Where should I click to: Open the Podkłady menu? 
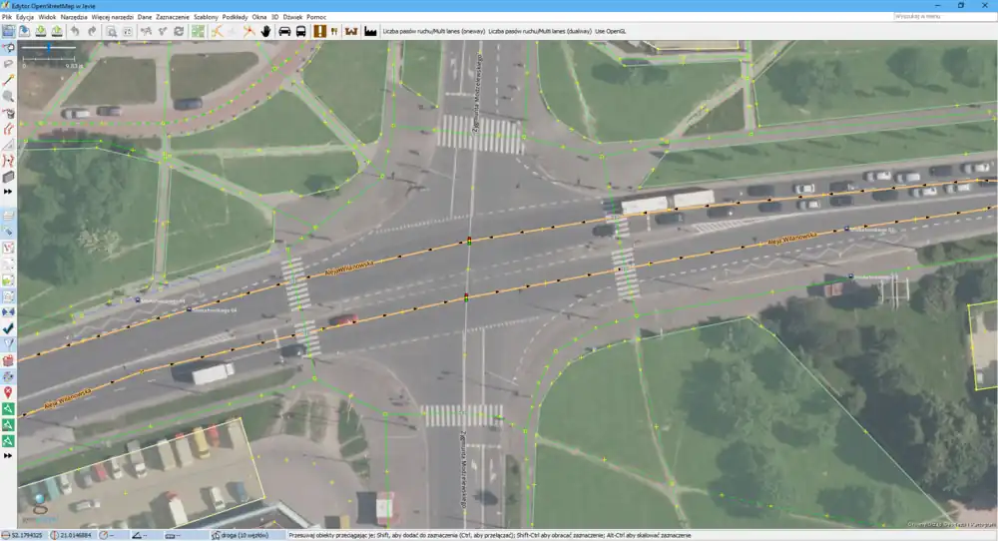[x=236, y=18]
